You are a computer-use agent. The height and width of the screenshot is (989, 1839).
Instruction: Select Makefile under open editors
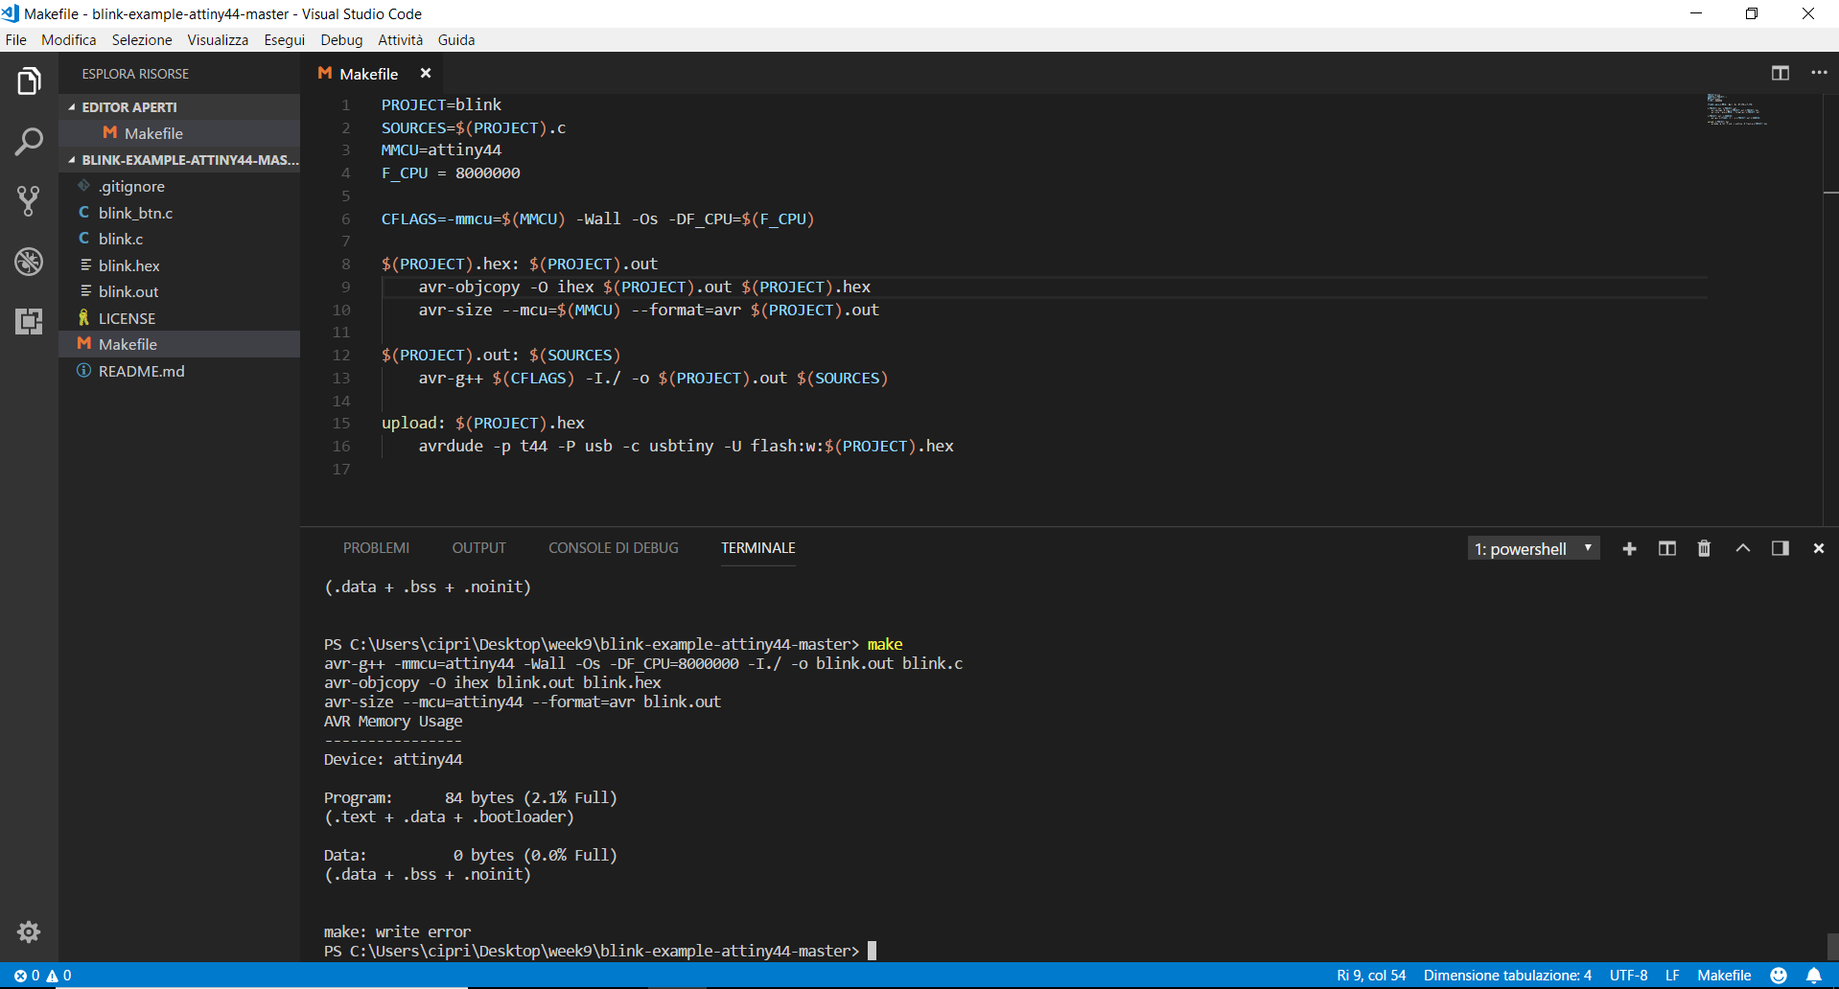(x=179, y=133)
